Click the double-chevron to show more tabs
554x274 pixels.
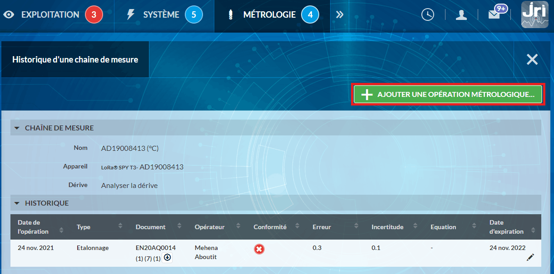[x=340, y=14]
